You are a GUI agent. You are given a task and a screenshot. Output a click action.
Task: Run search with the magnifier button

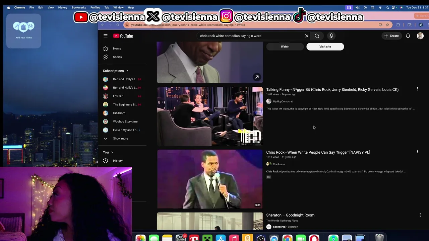click(x=317, y=36)
